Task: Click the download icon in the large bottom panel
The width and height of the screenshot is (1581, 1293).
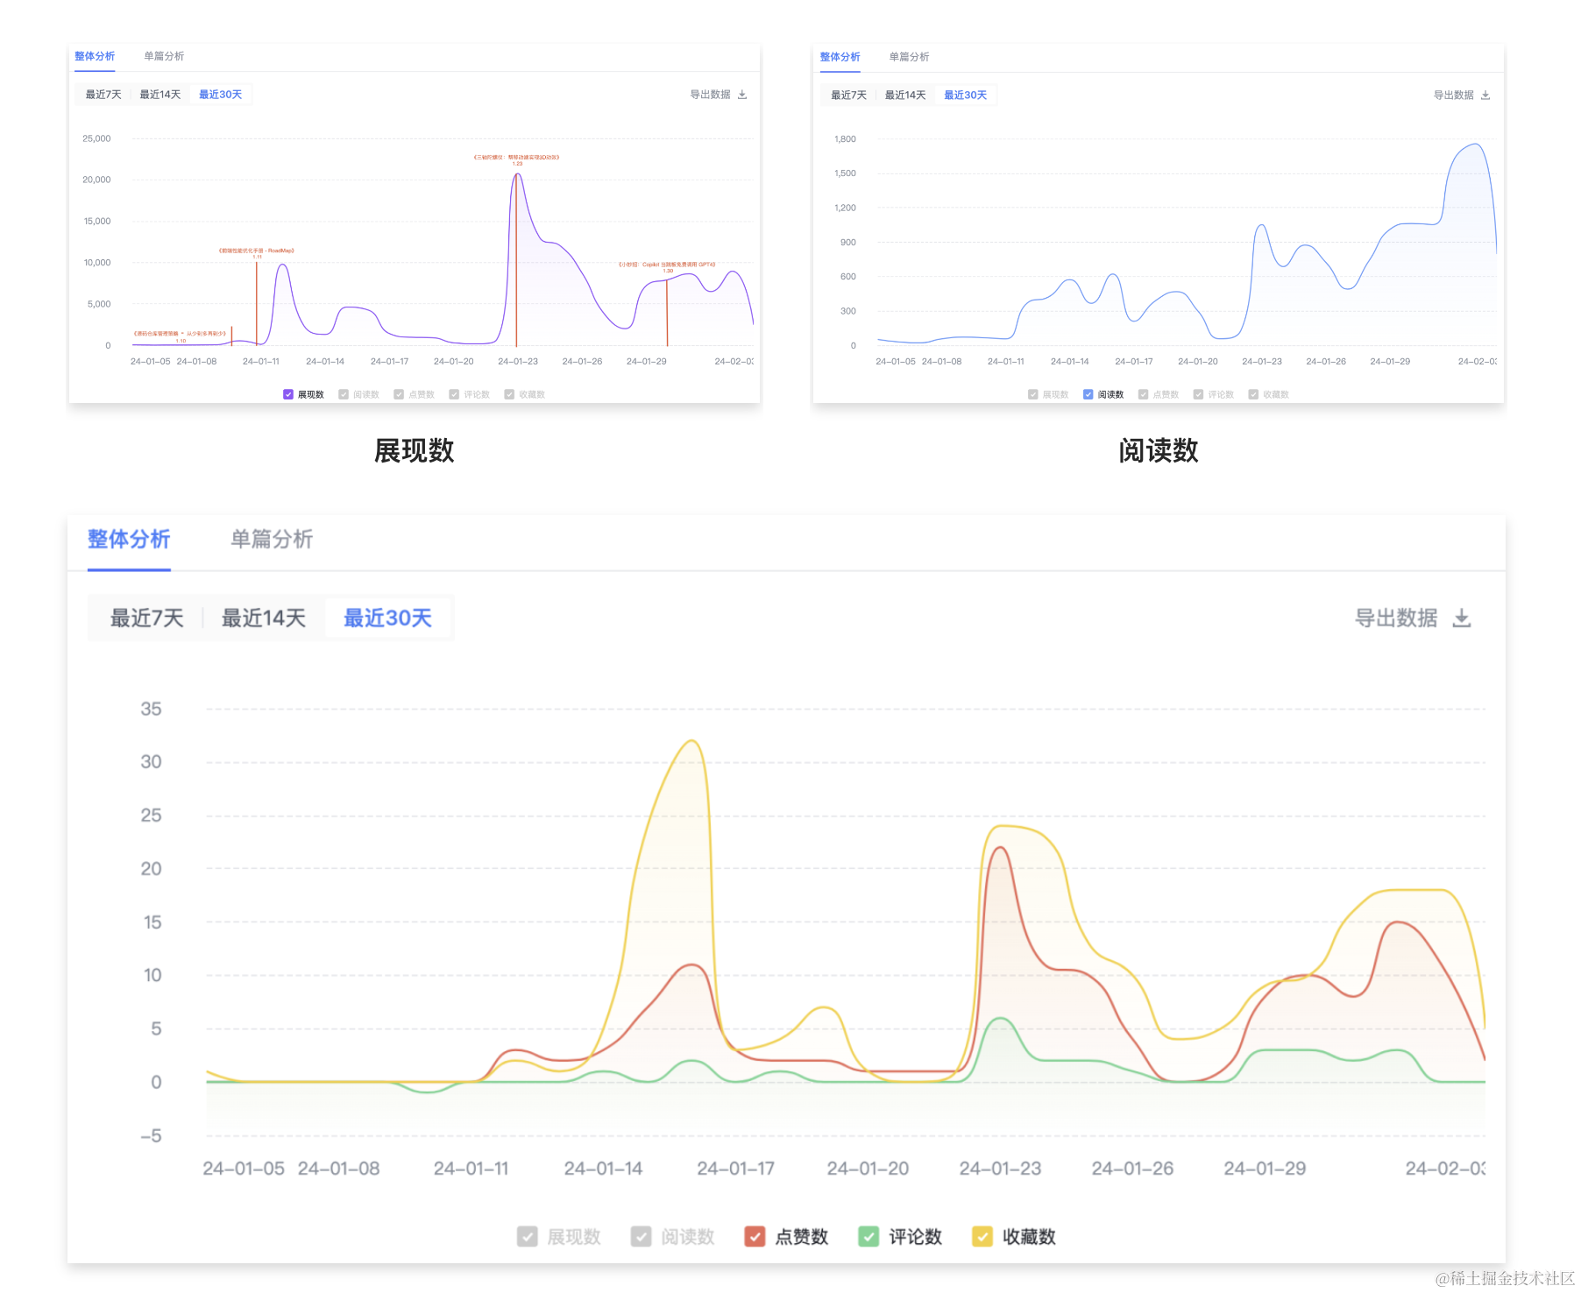Action: 1462,618
